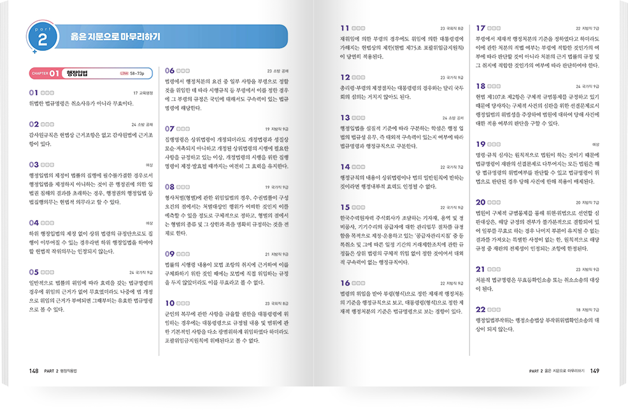Click the purple question number 17
Image resolution: width=628 pixels, height=410 pixels.
click(x=481, y=28)
